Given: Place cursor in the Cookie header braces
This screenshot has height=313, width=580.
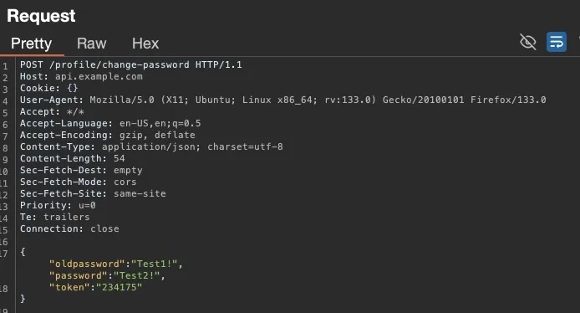Looking at the screenshot, I should click(73, 88).
